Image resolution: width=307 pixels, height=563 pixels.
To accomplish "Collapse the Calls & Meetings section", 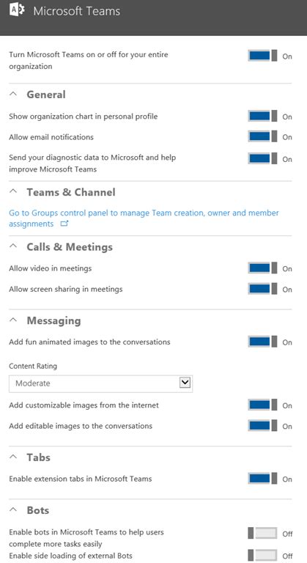I will (13, 246).
